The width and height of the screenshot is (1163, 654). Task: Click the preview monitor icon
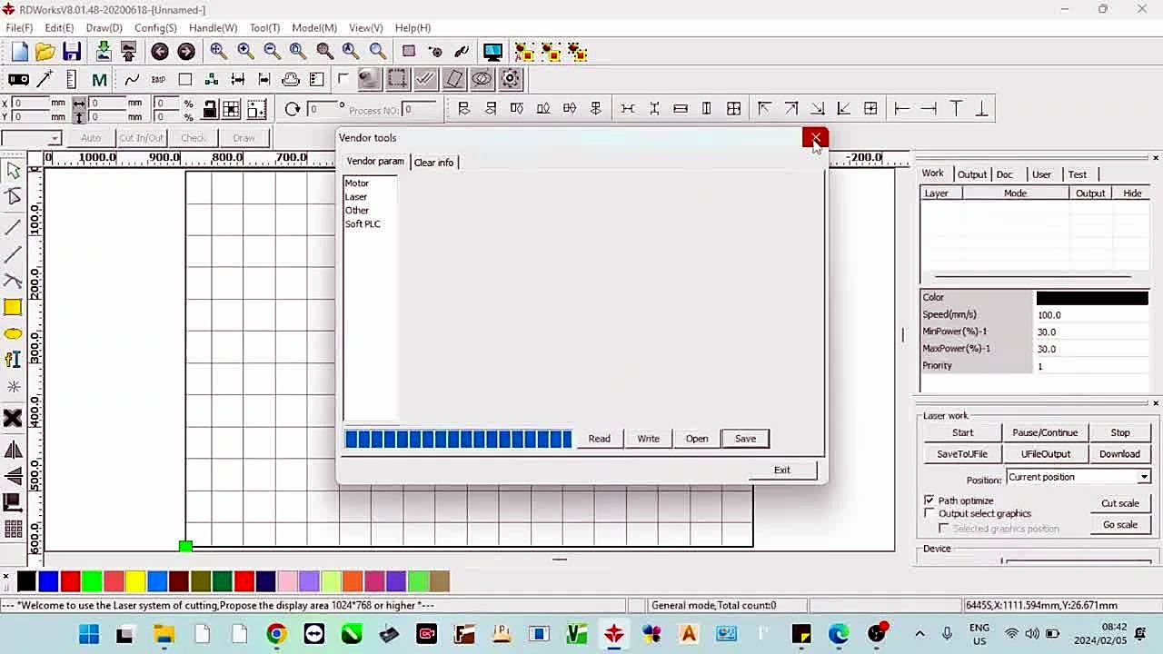tap(492, 52)
